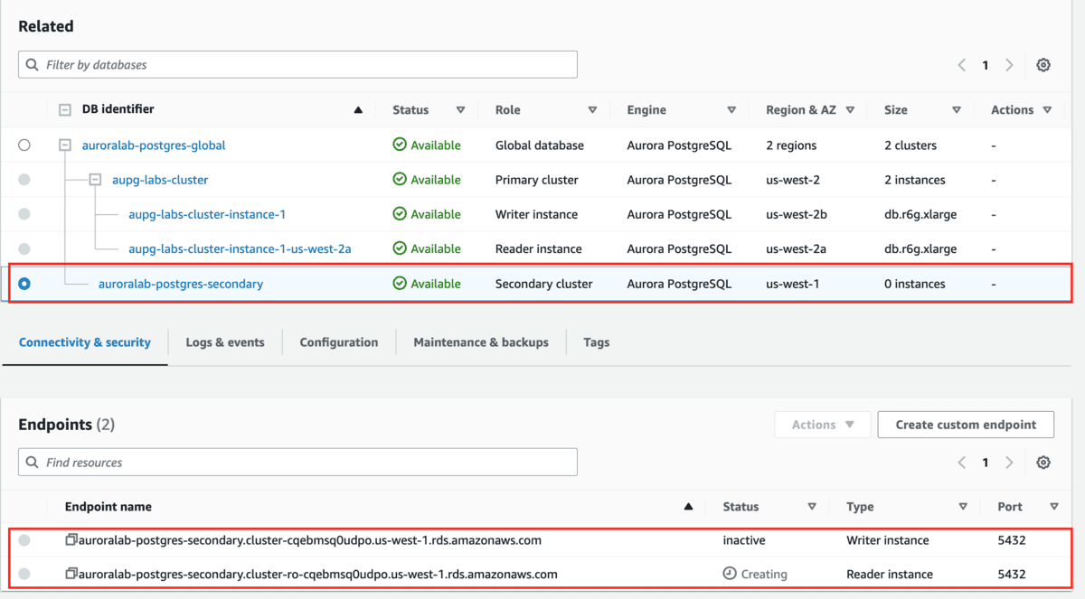This screenshot has width=1085, height=599.
Task: Open Endpoints table preferences gear icon
Action: click(1043, 462)
